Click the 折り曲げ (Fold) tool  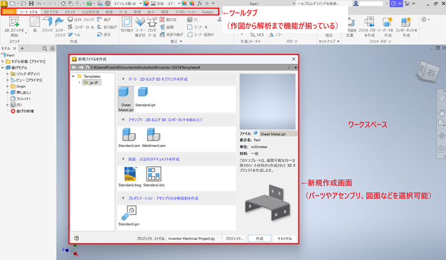pos(107,27)
